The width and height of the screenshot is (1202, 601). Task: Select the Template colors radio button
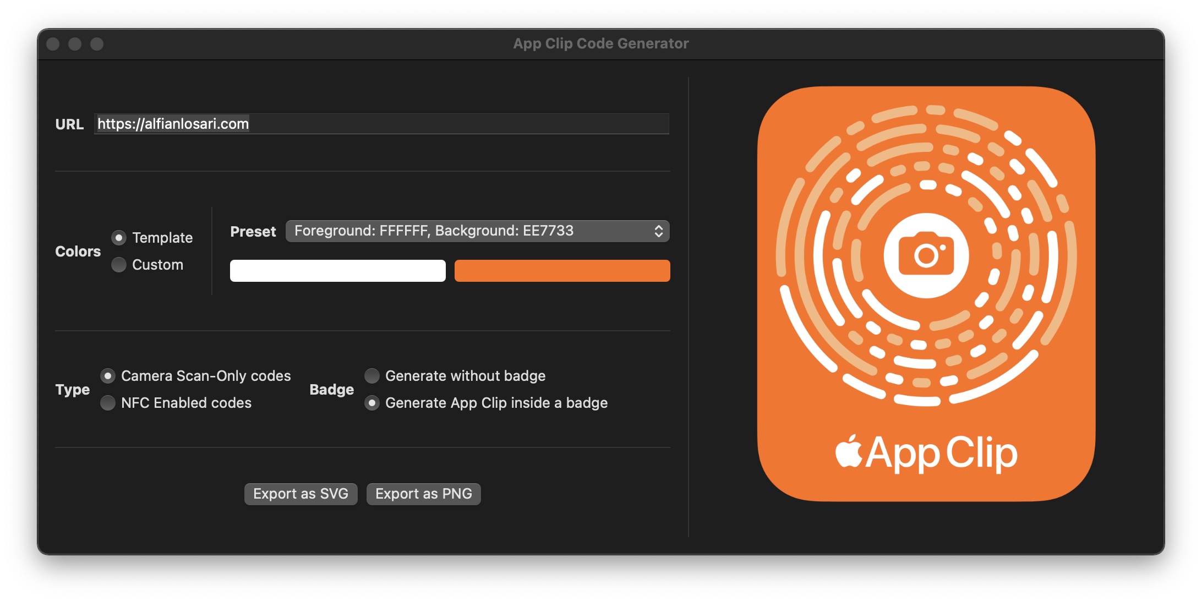pos(119,238)
